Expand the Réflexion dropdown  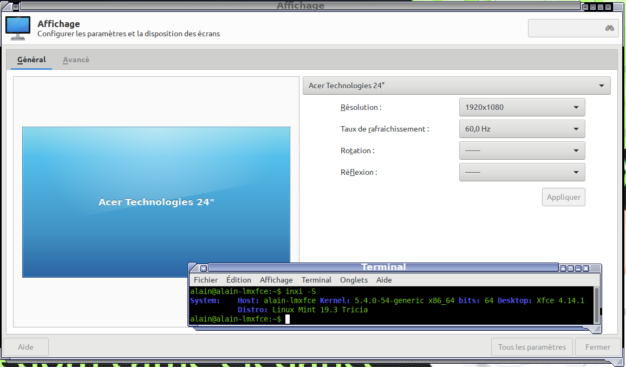[x=521, y=172]
